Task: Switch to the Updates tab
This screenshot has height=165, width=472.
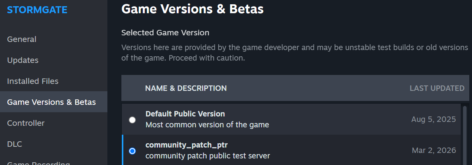Action: pos(23,60)
